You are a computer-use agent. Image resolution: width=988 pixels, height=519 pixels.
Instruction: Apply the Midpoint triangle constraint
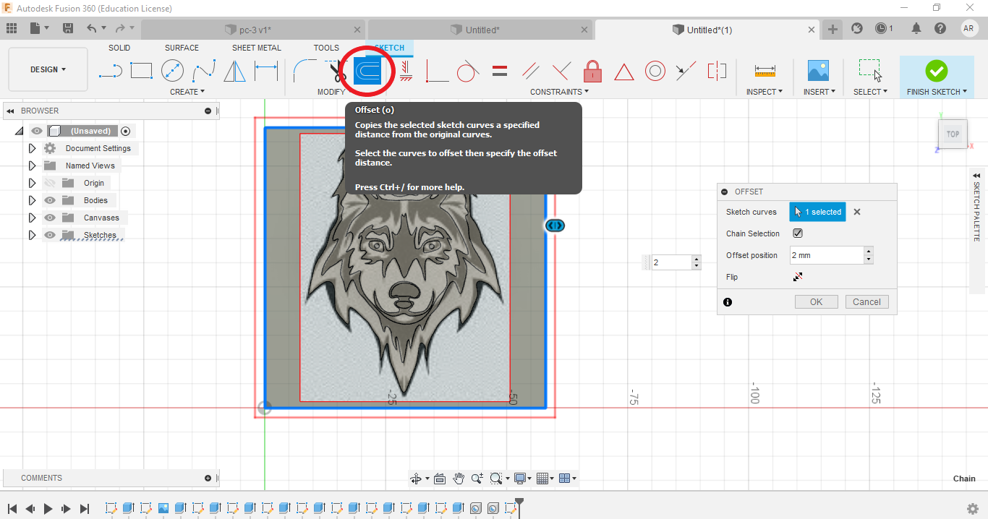tap(623, 72)
